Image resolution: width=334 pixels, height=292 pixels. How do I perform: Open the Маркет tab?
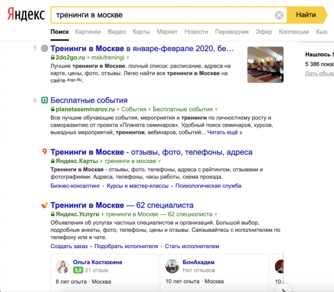pos(167,32)
